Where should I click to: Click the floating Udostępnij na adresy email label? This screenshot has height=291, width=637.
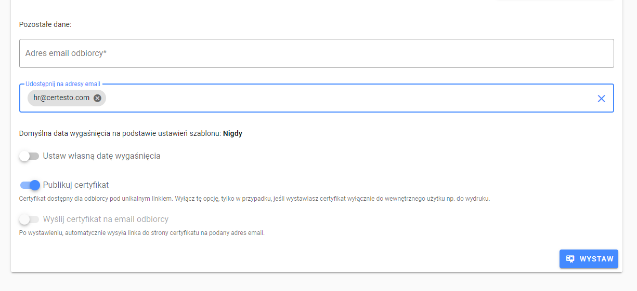point(63,84)
